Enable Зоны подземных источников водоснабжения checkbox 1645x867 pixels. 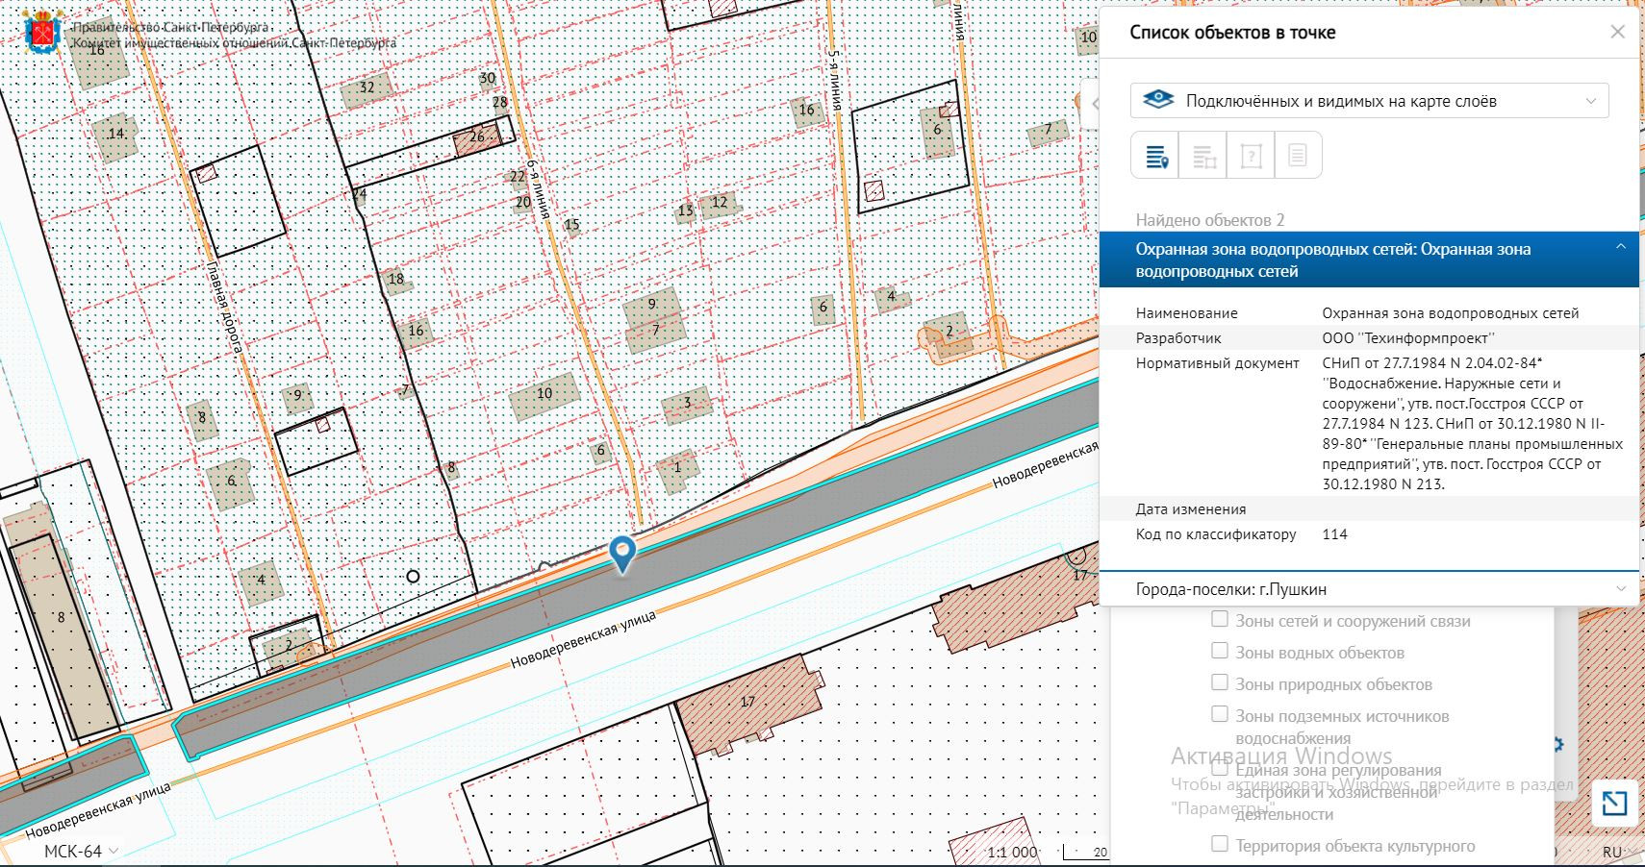1219,715
